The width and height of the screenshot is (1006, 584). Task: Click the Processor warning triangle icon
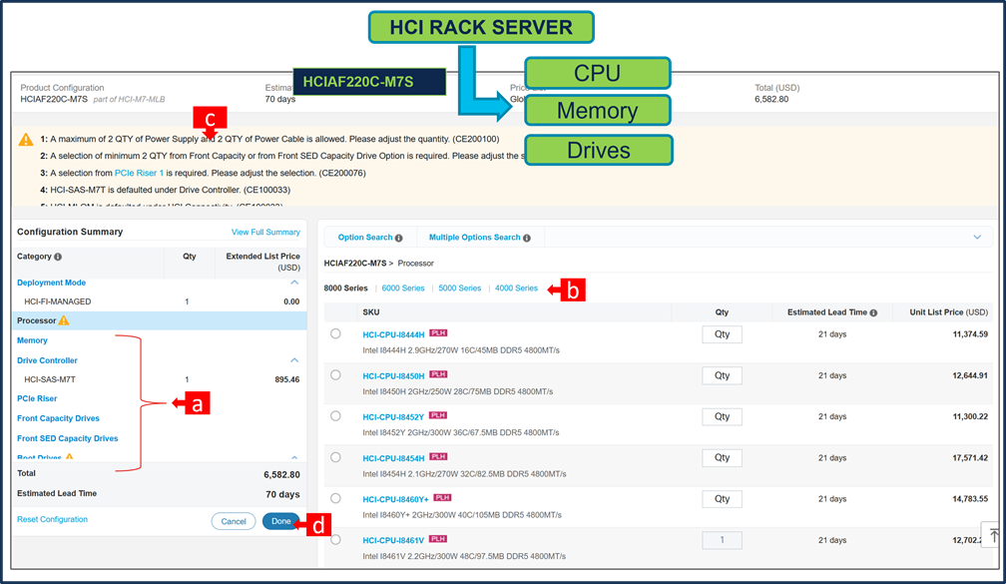(x=64, y=320)
